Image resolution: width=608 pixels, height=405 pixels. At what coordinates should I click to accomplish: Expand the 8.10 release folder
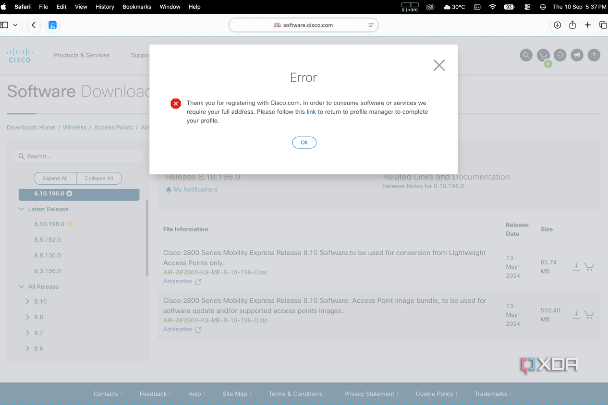coord(27,301)
